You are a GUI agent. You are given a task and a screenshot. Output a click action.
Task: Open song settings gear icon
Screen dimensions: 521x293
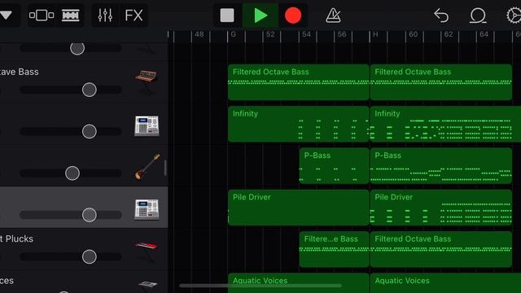point(514,15)
